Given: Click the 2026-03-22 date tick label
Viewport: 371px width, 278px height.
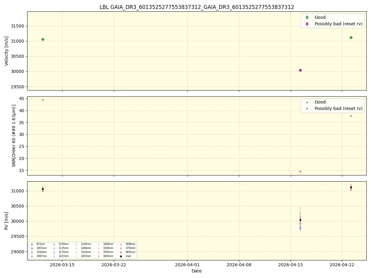Looking at the screenshot, I should tap(114, 265).
